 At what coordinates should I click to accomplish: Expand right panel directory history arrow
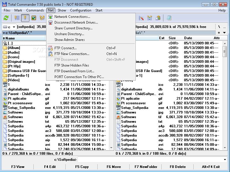pos(225,33)
